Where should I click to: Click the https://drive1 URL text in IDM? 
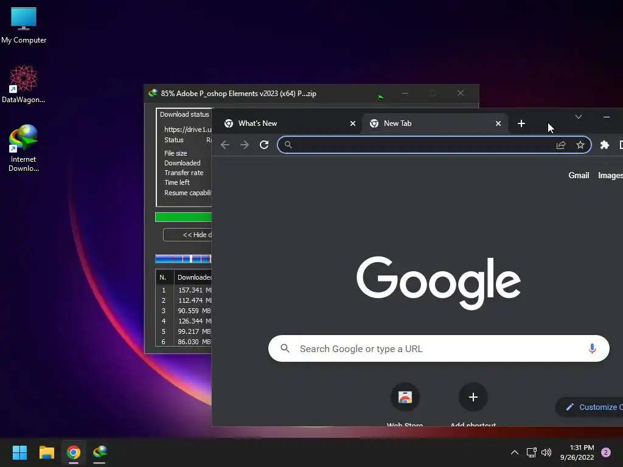pyautogui.click(x=188, y=130)
